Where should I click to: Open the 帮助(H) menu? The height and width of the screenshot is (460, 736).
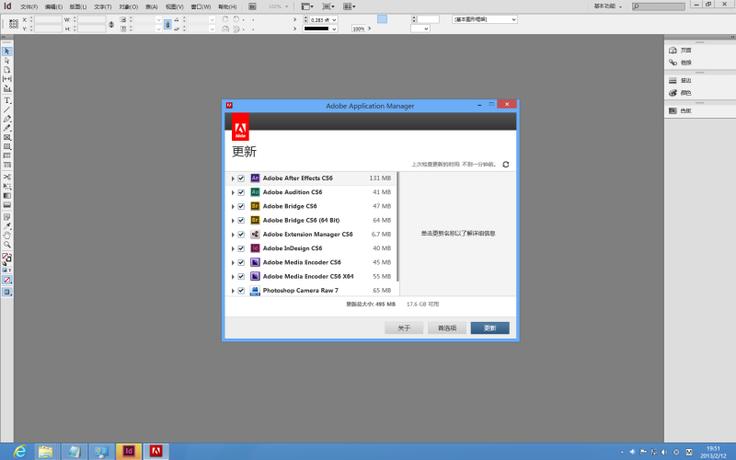tap(227, 6)
